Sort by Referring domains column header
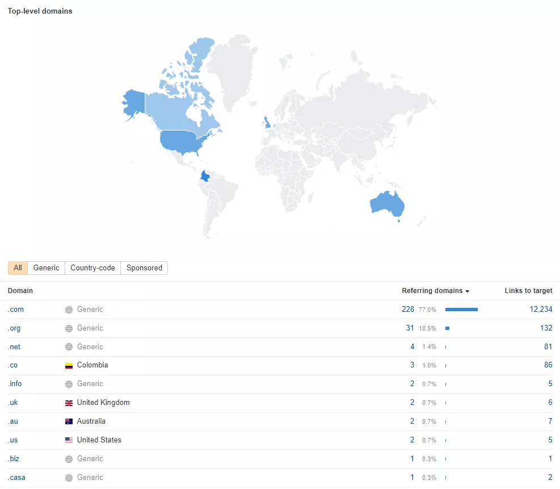The image size is (560, 489). [435, 291]
